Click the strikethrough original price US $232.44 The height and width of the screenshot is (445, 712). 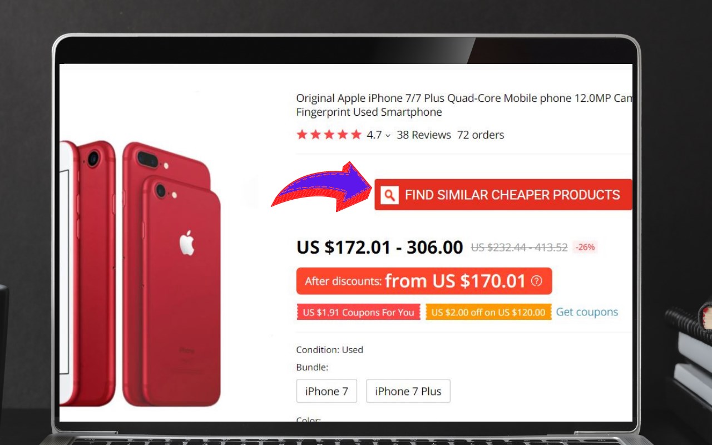click(519, 248)
